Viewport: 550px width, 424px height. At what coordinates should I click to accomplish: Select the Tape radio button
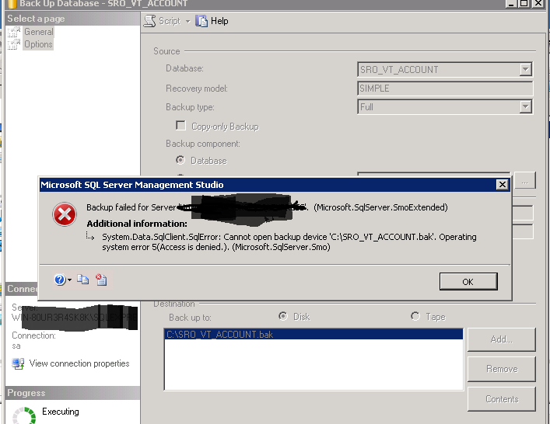(415, 316)
